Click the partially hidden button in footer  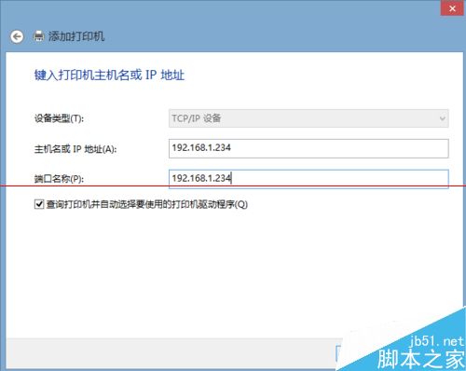coord(338,353)
